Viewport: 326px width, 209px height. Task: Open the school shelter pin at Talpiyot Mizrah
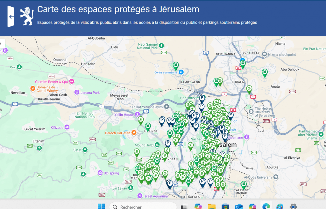tap(244, 185)
